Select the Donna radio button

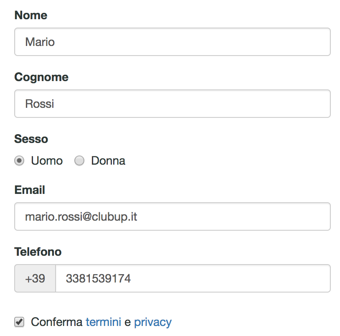click(x=79, y=161)
